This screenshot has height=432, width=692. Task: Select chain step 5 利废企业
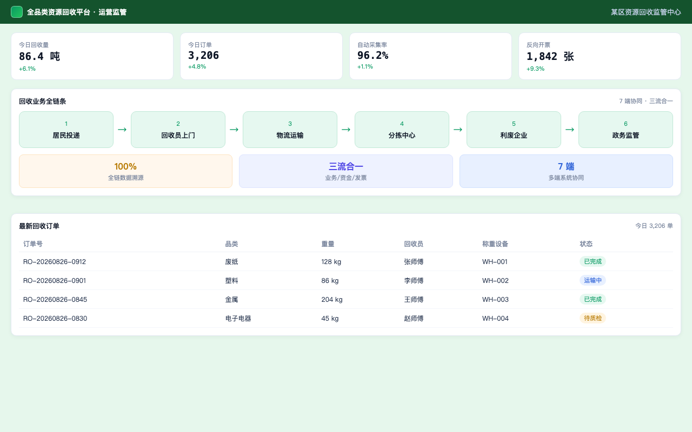tap(514, 130)
